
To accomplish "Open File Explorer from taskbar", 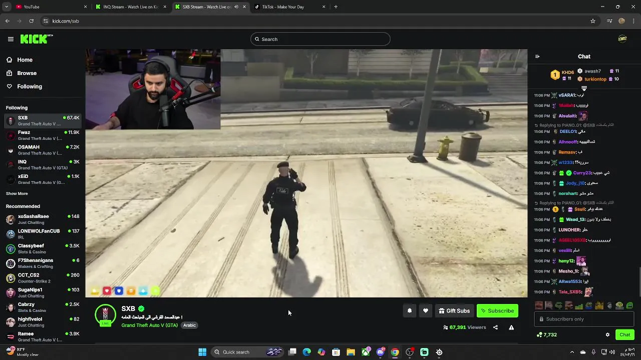I will coord(351,352).
